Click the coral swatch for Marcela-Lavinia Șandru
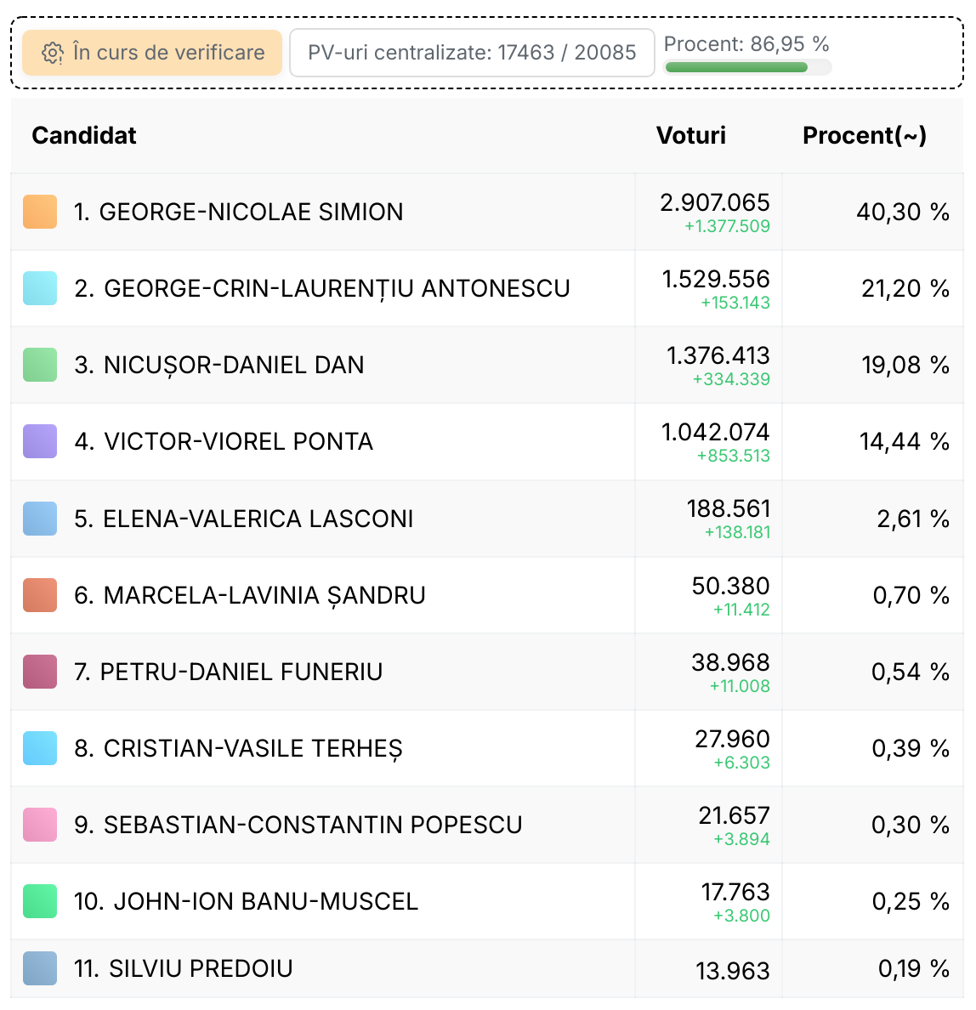Image resolution: width=976 pixels, height=1010 pixels. tap(40, 595)
